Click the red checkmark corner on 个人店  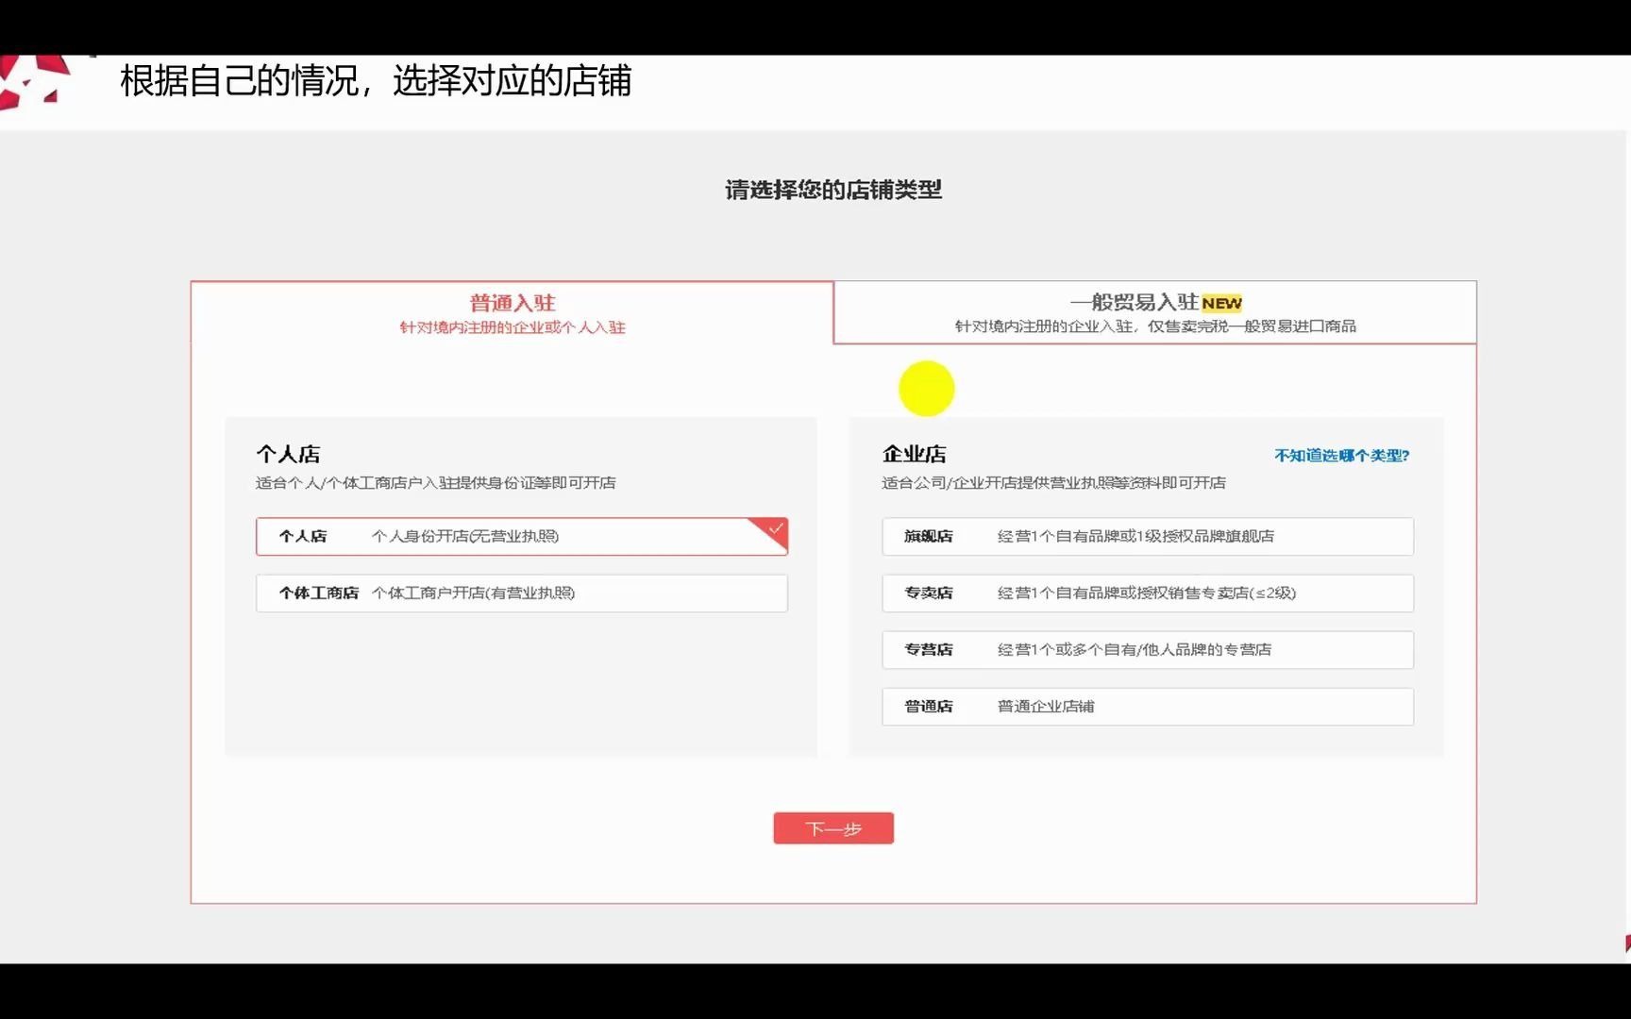[x=771, y=531]
